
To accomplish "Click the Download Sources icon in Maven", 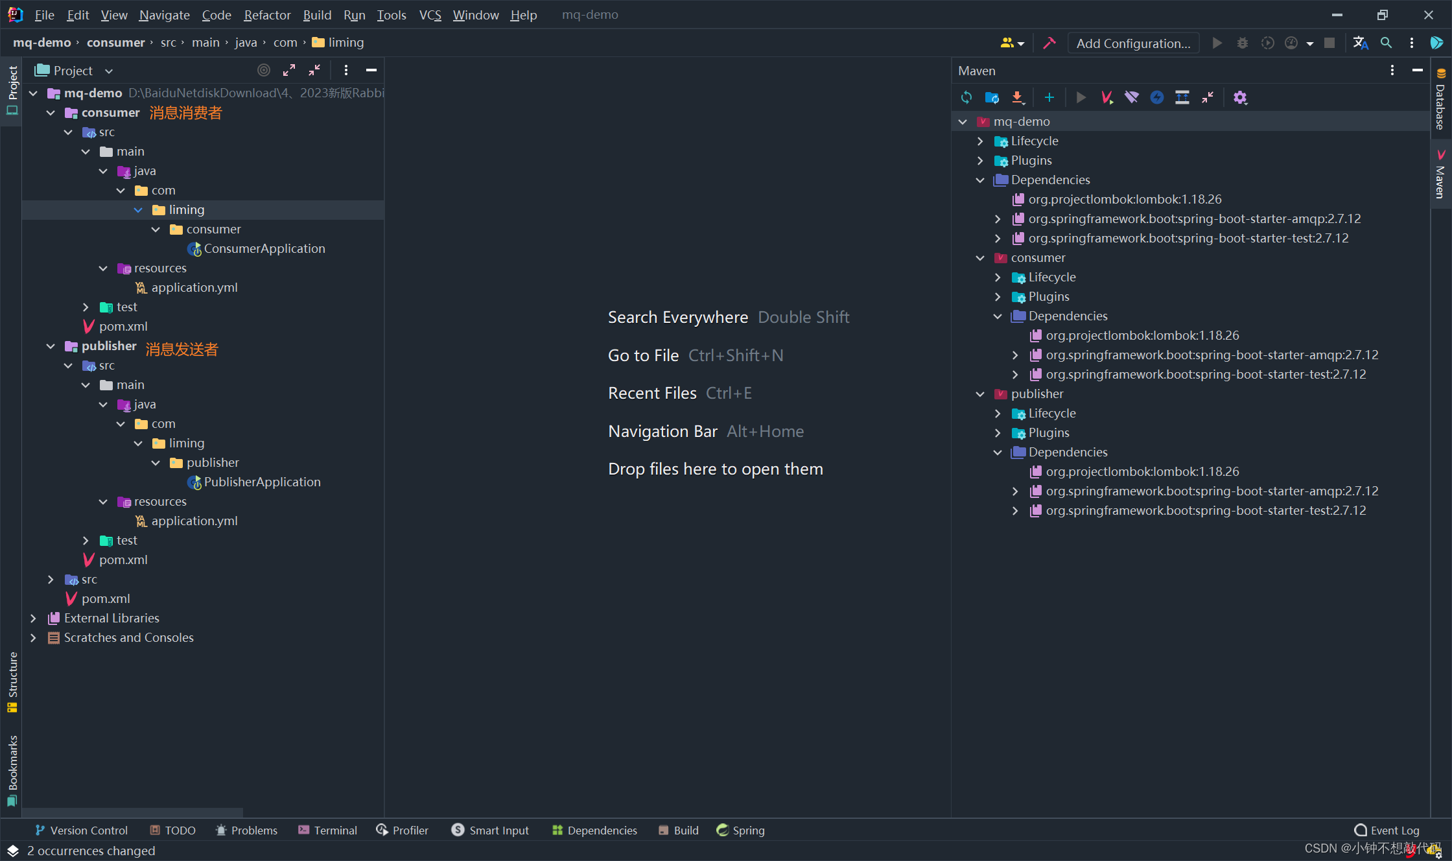I will tap(1018, 97).
